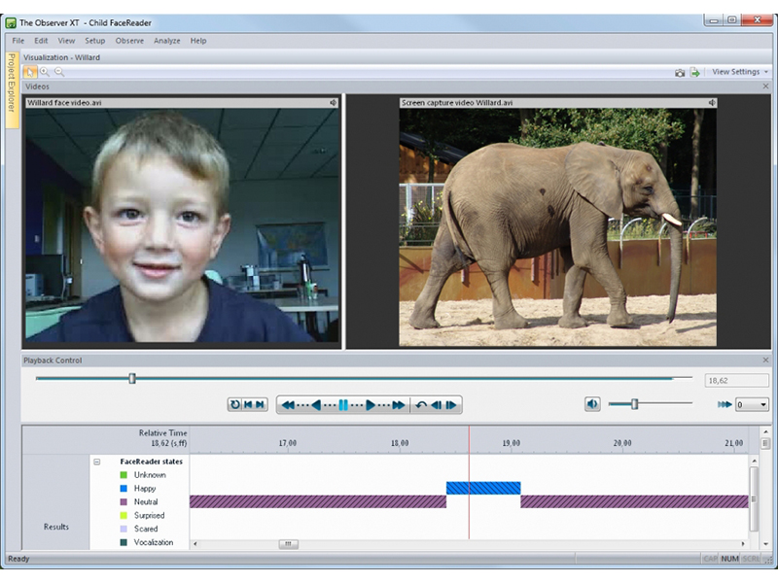Toggle the playback control mute button
778x583 pixels.
592,404
